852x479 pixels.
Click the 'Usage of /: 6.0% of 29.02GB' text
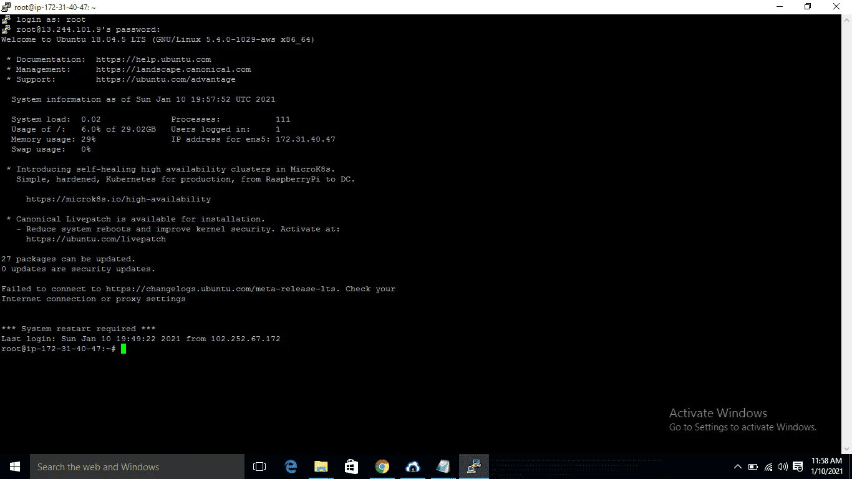[84, 129]
